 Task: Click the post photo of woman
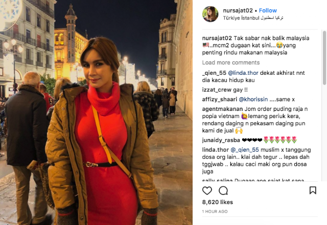pyautogui.click(x=96, y=112)
